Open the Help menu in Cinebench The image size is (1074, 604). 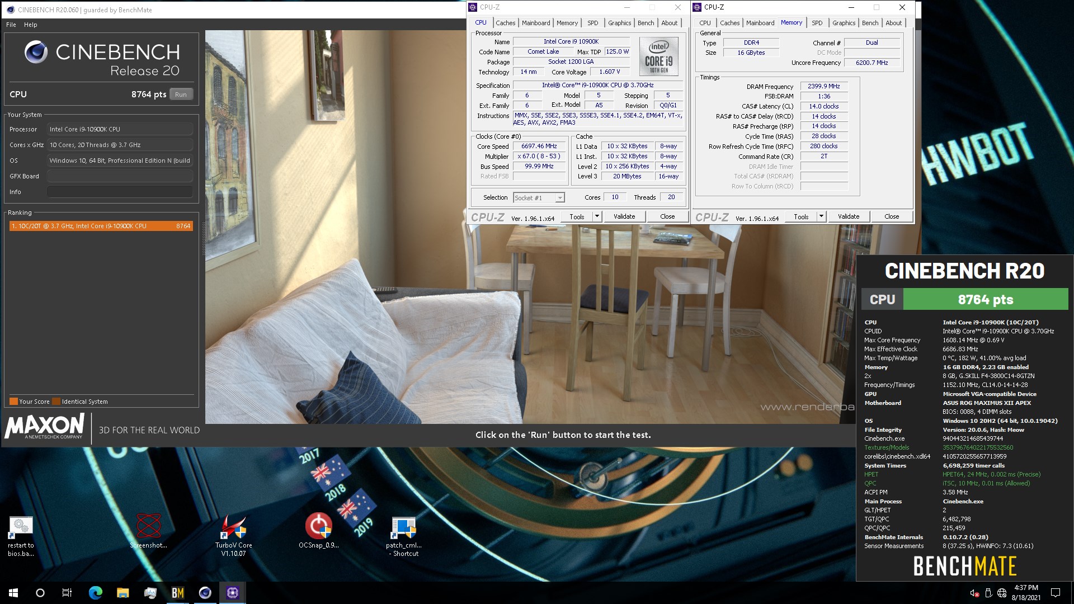coord(31,25)
